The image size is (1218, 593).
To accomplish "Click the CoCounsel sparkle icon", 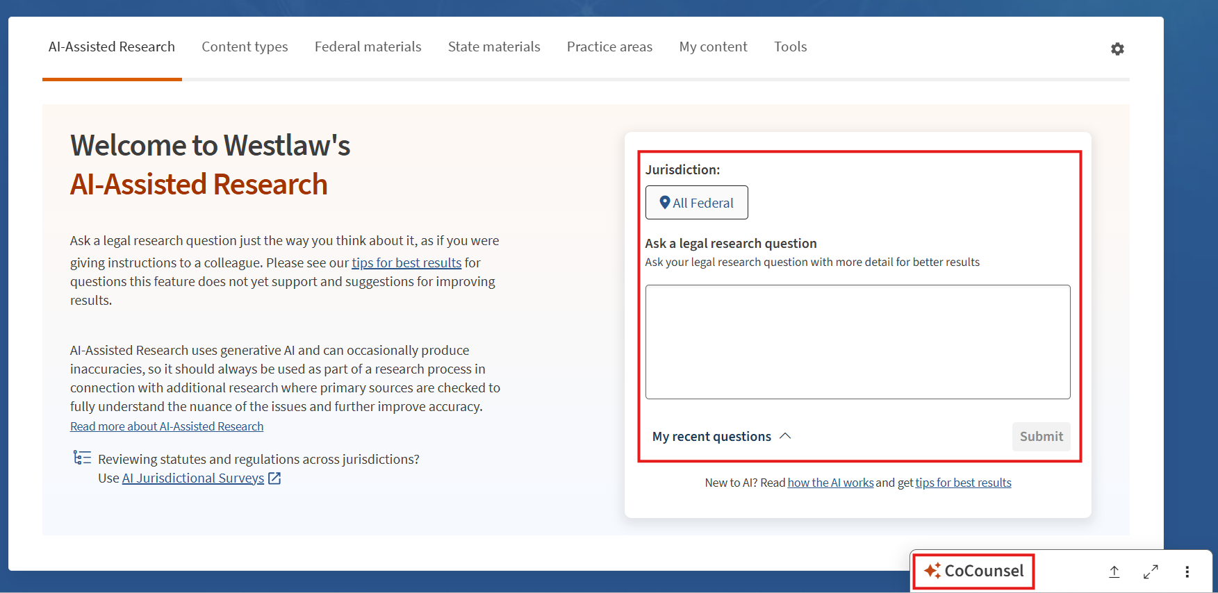I will click(932, 571).
